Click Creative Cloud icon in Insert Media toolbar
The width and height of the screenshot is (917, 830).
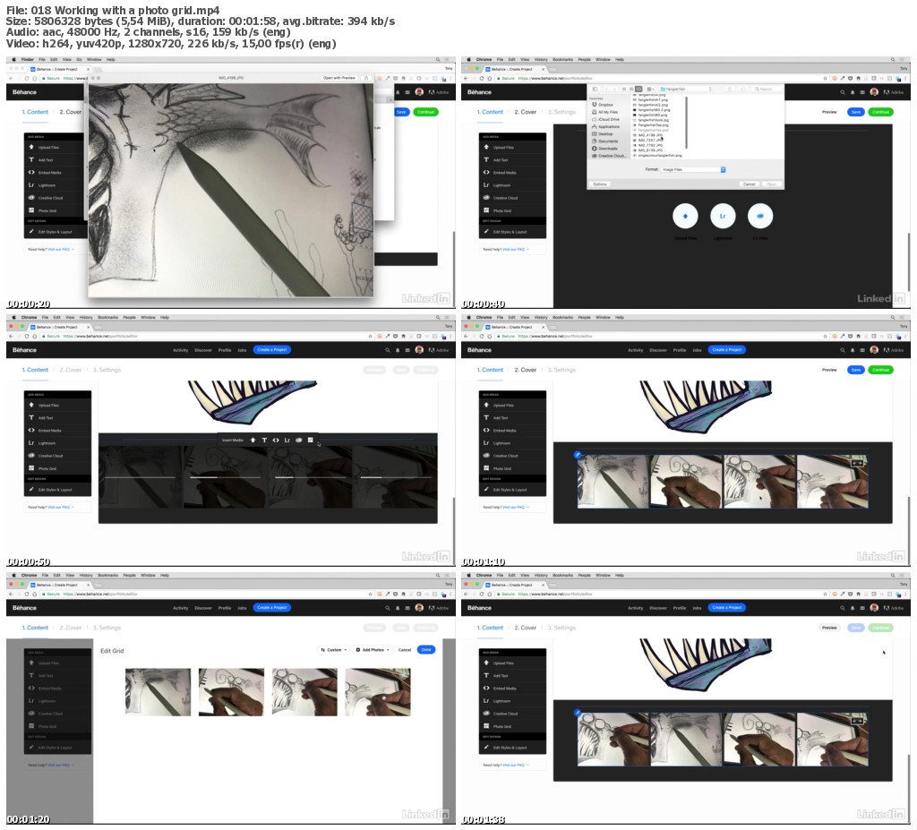click(x=299, y=440)
